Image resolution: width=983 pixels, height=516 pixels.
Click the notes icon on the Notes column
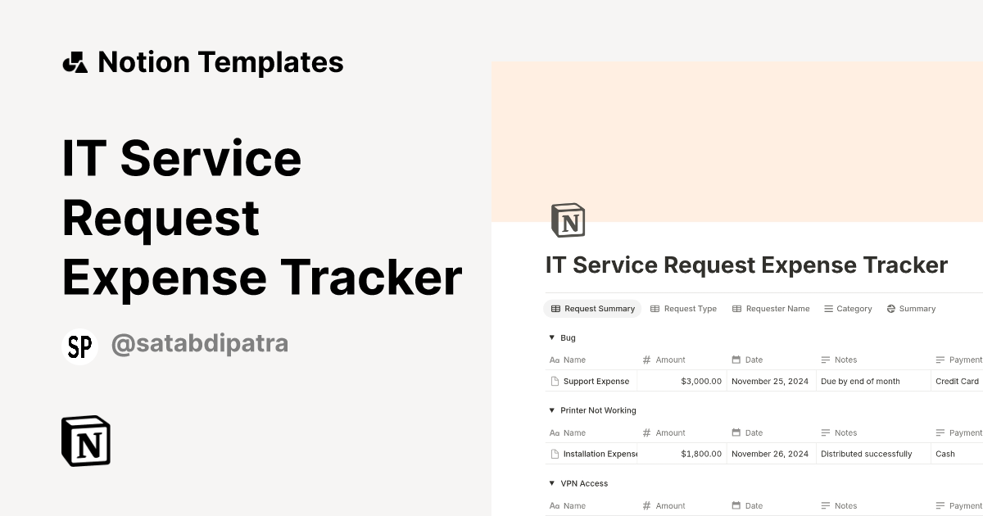click(x=824, y=360)
